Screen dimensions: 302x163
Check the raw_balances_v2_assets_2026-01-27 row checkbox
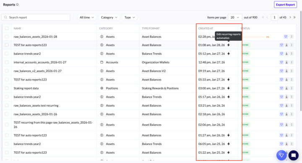[x=7, y=71]
